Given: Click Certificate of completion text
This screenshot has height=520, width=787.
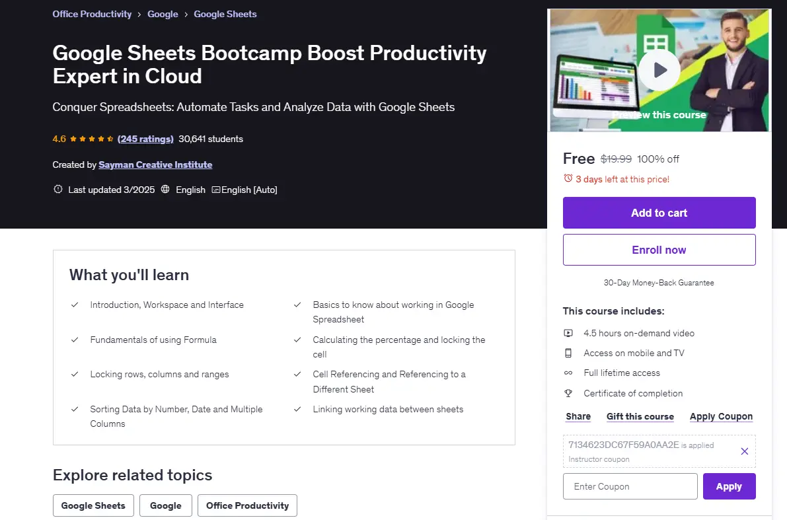Looking at the screenshot, I should pos(633,394).
